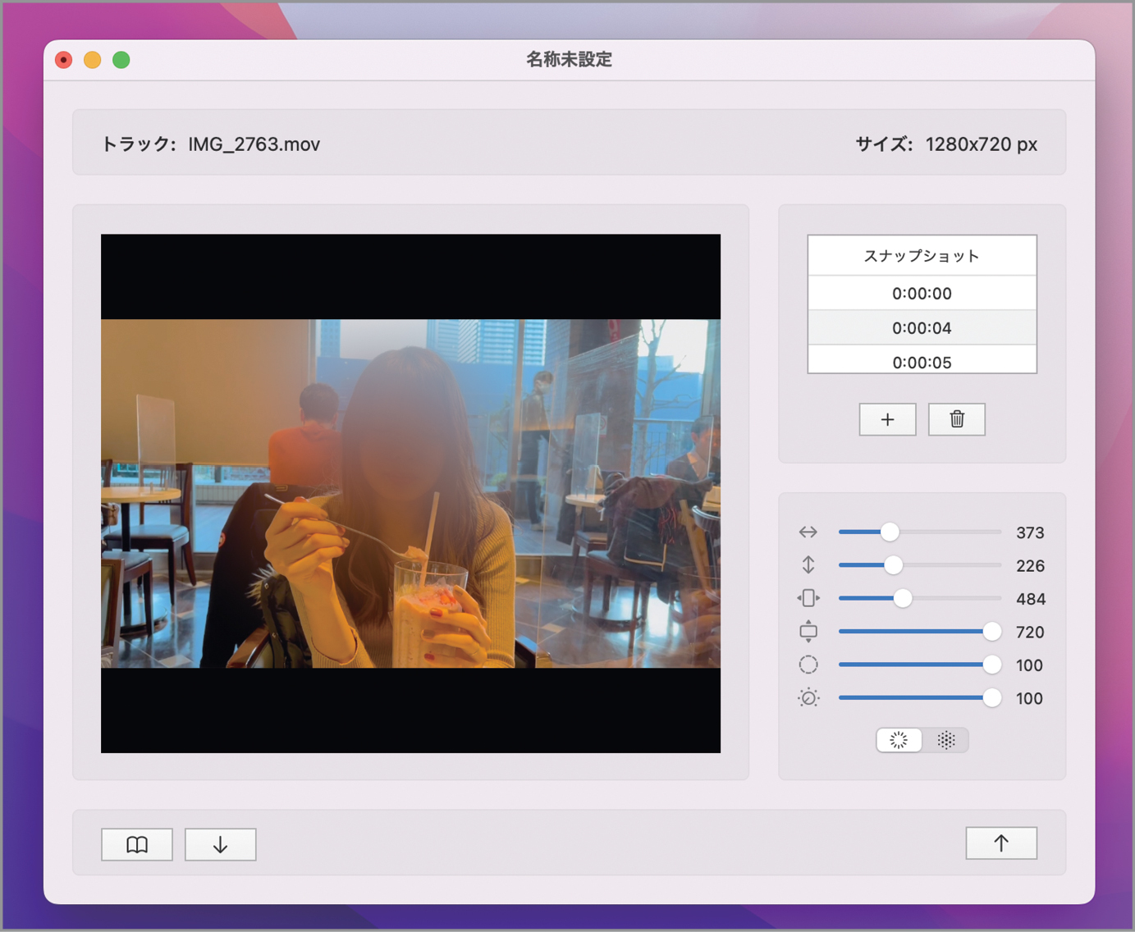Select the 0:00:04 snapshot row
1135x932 pixels.
tap(922, 328)
